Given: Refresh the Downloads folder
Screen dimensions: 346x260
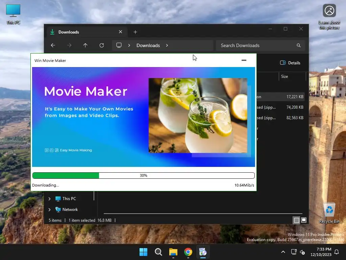Looking at the screenshot, I should coord(101,45).
